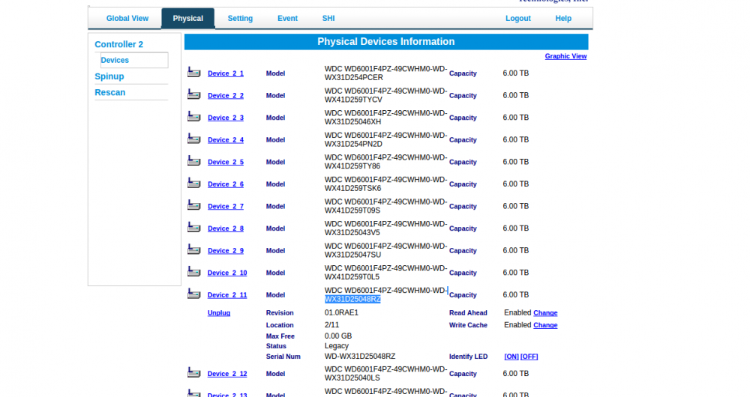Screen dimensions: 750x397
Task: Click model text ending WX41D259T09S
Action: tap(385, 206)
